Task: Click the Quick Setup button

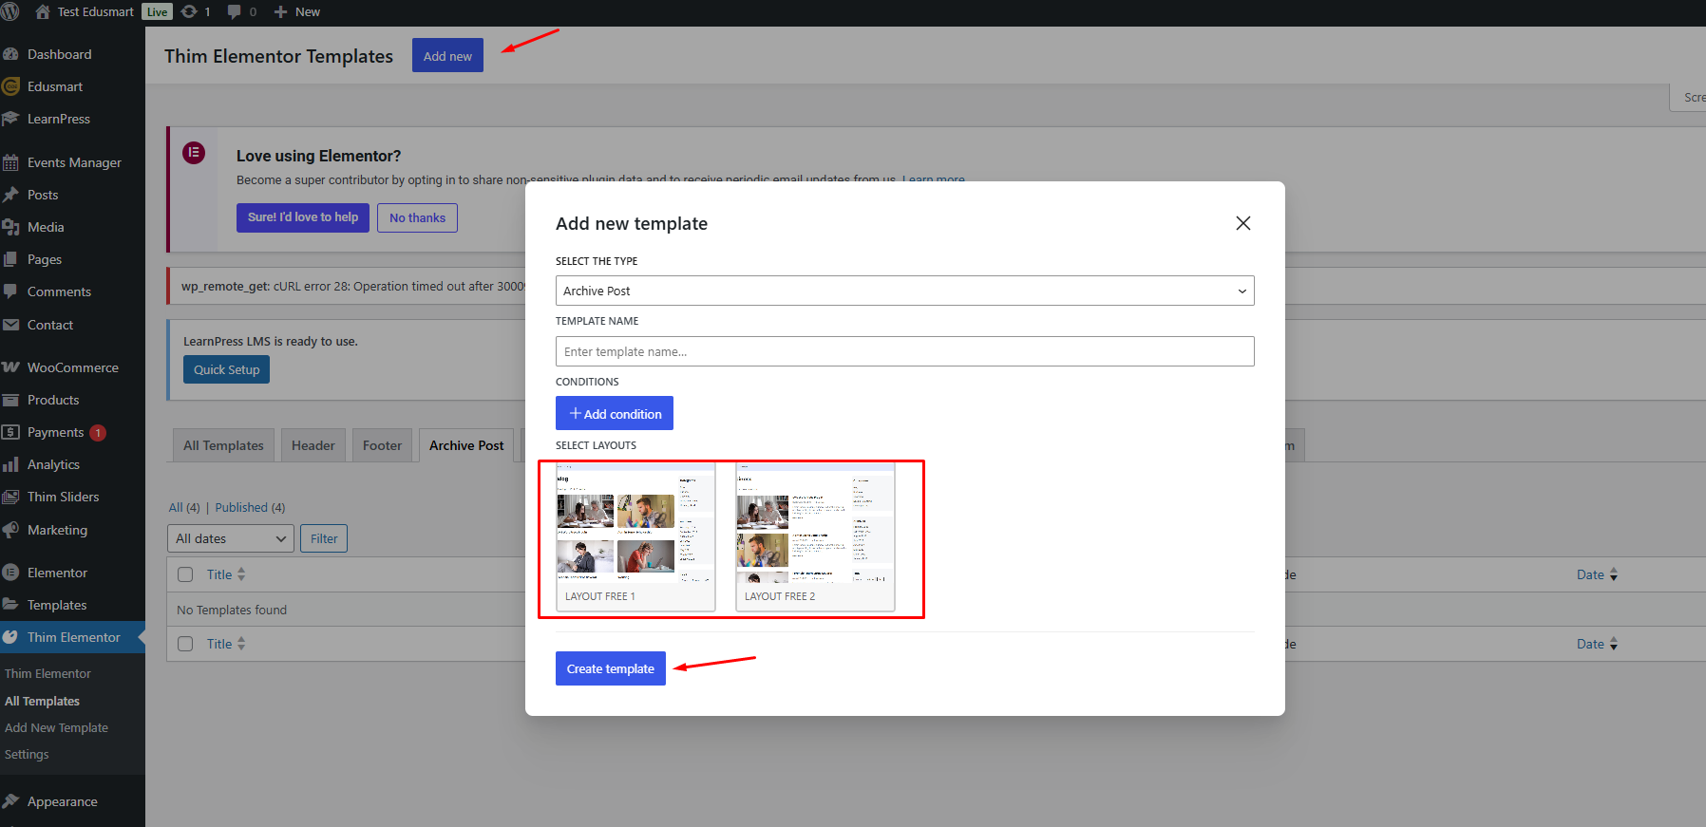Action: 226,369
